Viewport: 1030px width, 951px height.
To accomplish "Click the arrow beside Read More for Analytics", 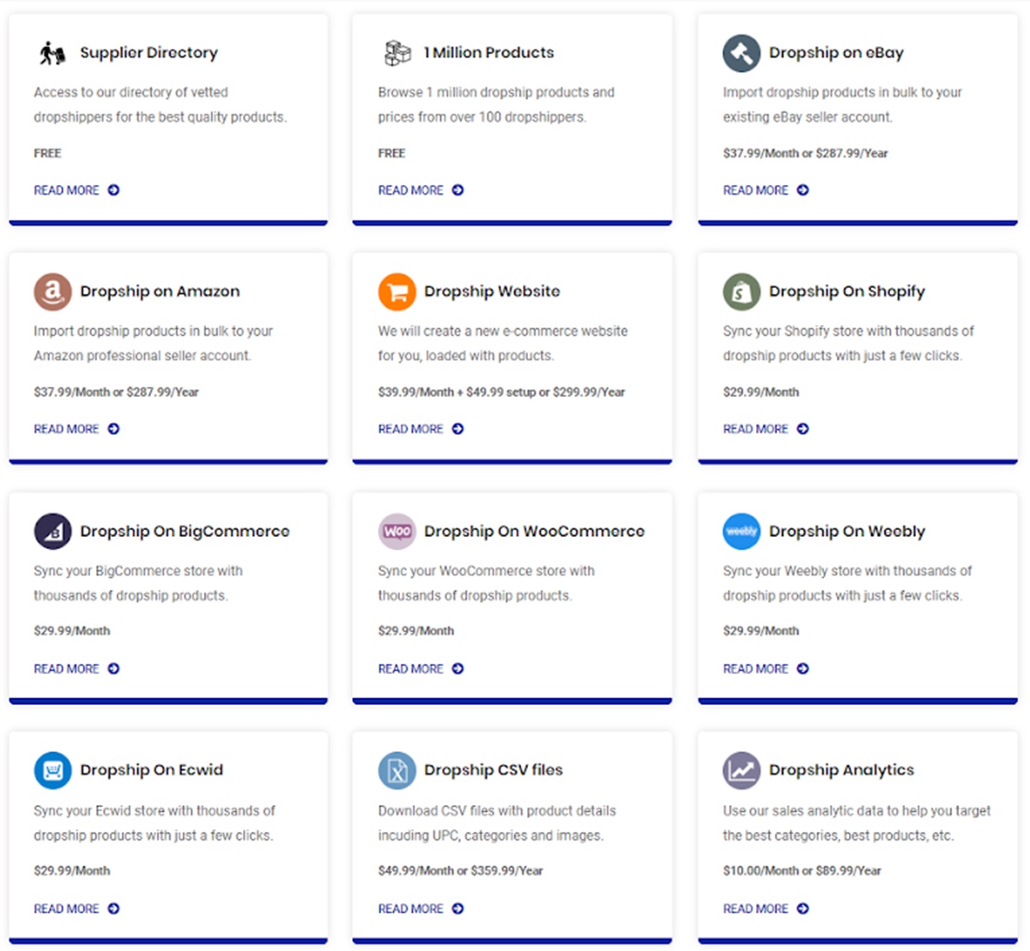I will (x=803, y=908).
